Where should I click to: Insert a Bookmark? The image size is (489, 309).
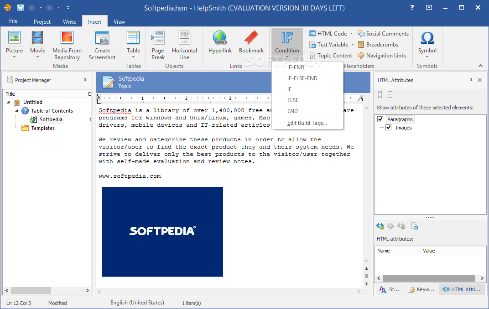pos(251,42)
